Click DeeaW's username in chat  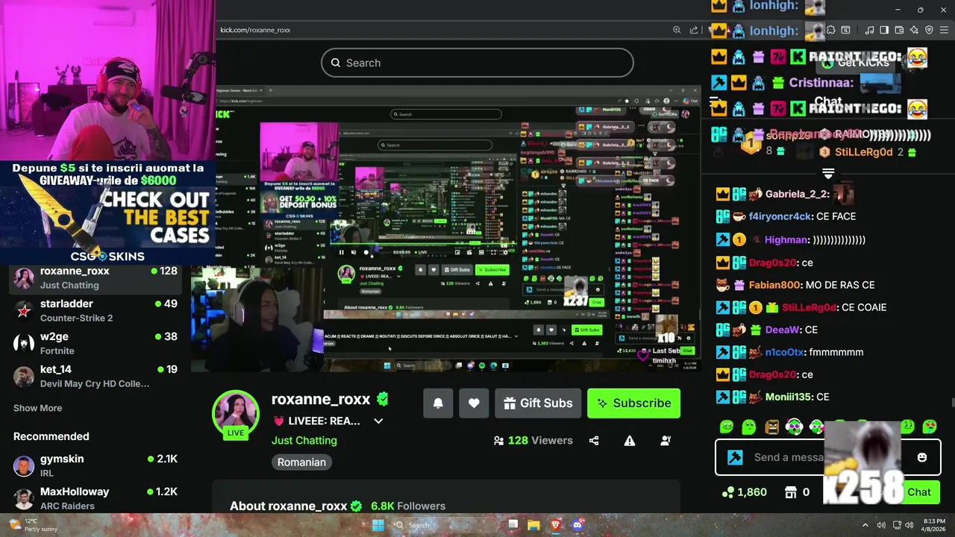(x=783, y=330)
